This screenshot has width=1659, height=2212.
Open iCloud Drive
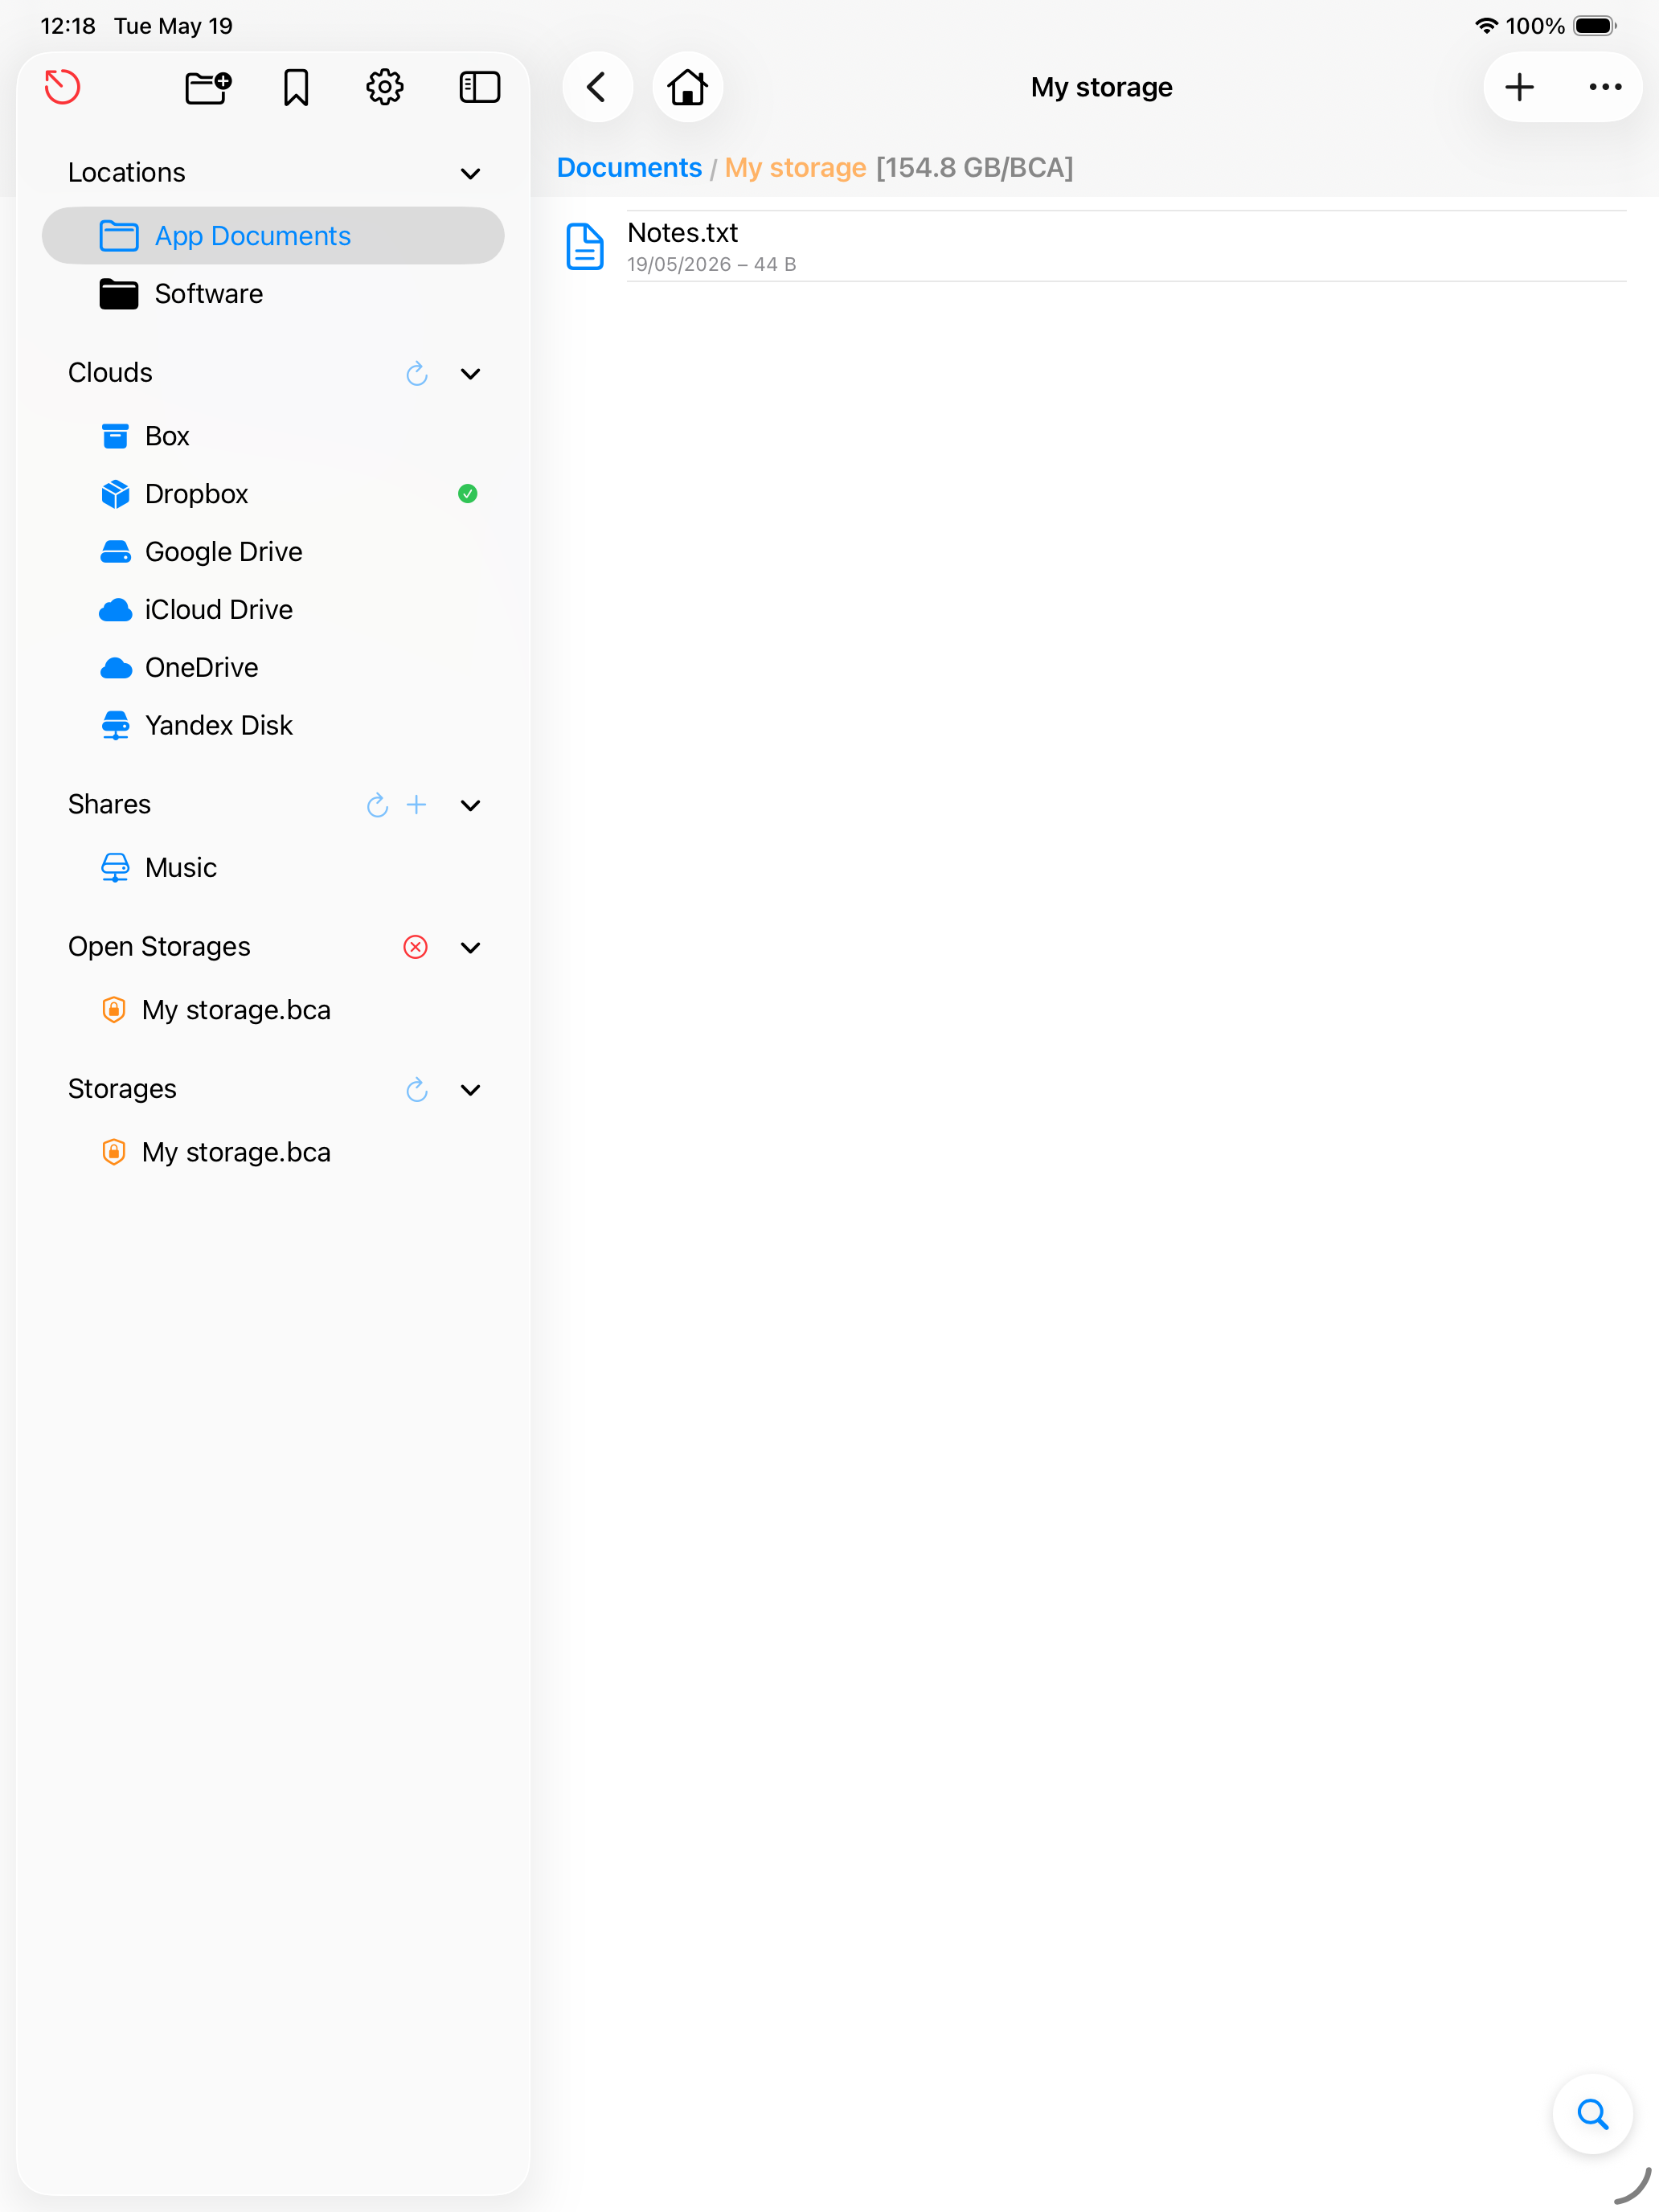[273, 610]
